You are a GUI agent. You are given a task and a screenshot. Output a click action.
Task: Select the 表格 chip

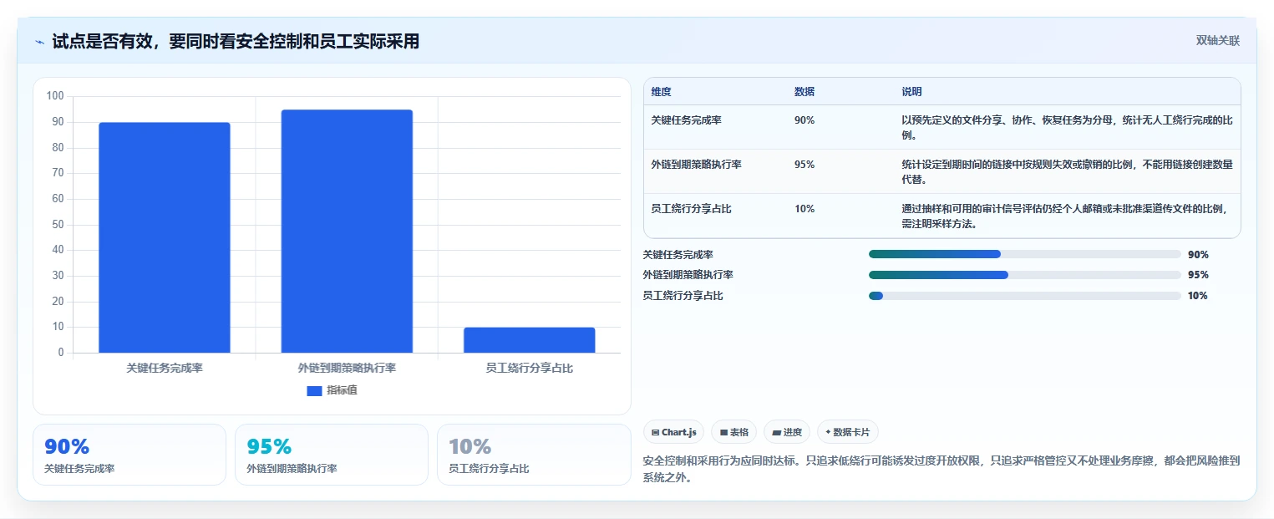pyautogui.click(x=733, y=432)
